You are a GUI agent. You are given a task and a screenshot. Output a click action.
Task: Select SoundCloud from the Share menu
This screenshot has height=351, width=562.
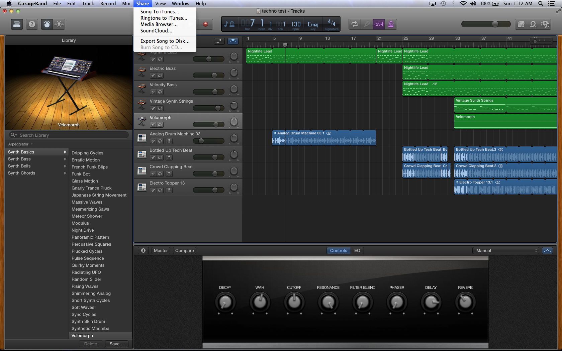coord(156,31)
